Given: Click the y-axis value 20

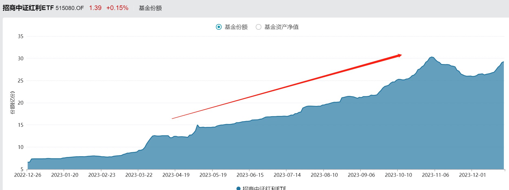Looking at the screenshot, I should (21, 103).
